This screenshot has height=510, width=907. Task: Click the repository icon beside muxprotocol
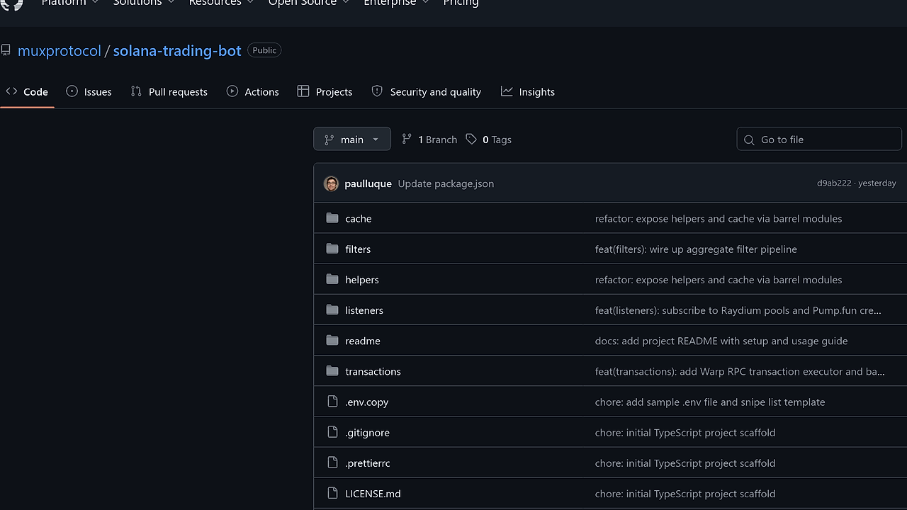[6, 50]
